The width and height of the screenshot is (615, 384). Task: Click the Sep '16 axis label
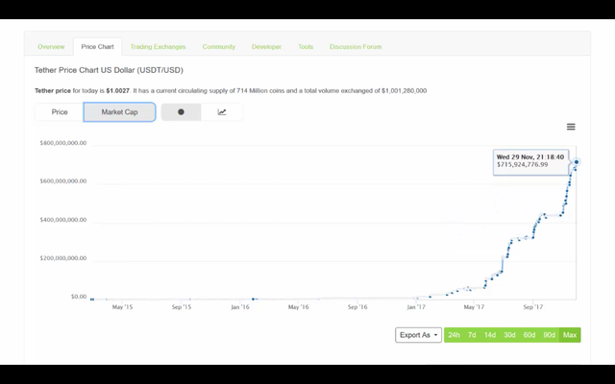[x=357, y=307]
